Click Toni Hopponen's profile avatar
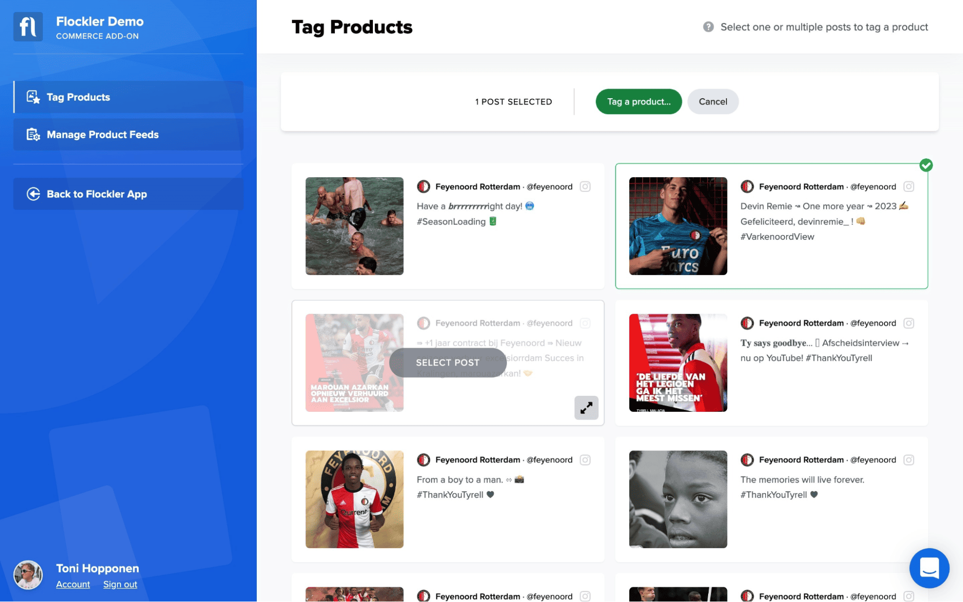 [x=28, y=575]
